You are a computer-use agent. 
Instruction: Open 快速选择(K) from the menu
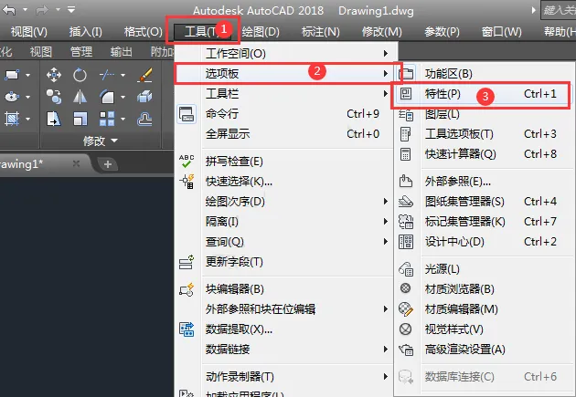point(285,182)
